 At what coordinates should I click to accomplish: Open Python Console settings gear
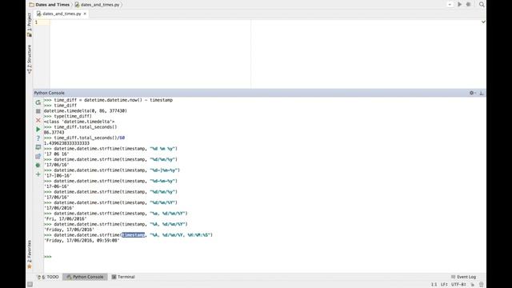[472, 93]
